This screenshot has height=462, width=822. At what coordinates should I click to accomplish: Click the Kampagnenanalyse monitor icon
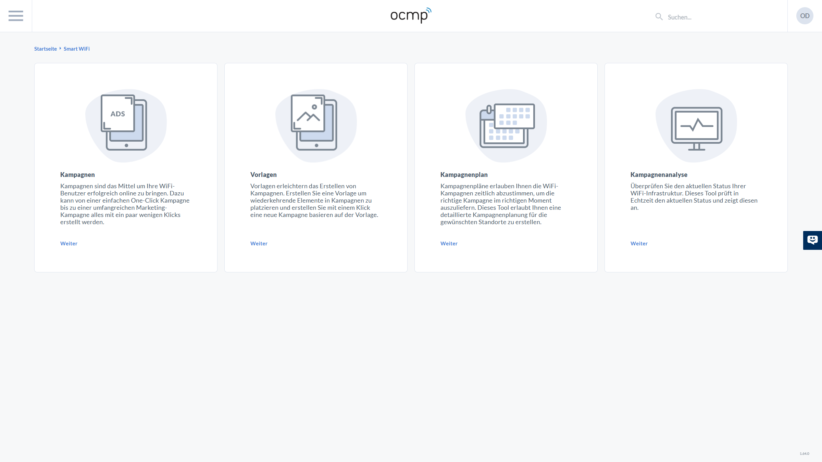696,128
